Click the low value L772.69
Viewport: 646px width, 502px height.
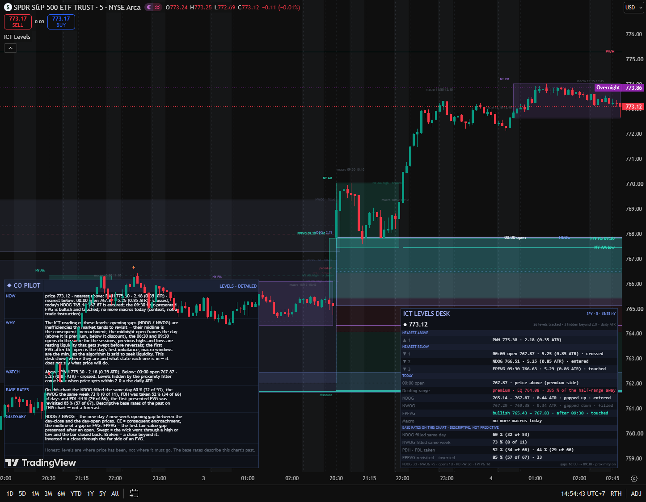coord(225,8)
